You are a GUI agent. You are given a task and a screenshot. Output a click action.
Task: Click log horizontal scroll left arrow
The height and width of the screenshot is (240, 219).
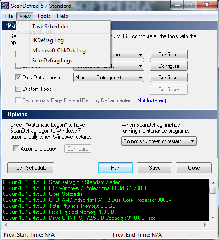pos(6,225)
